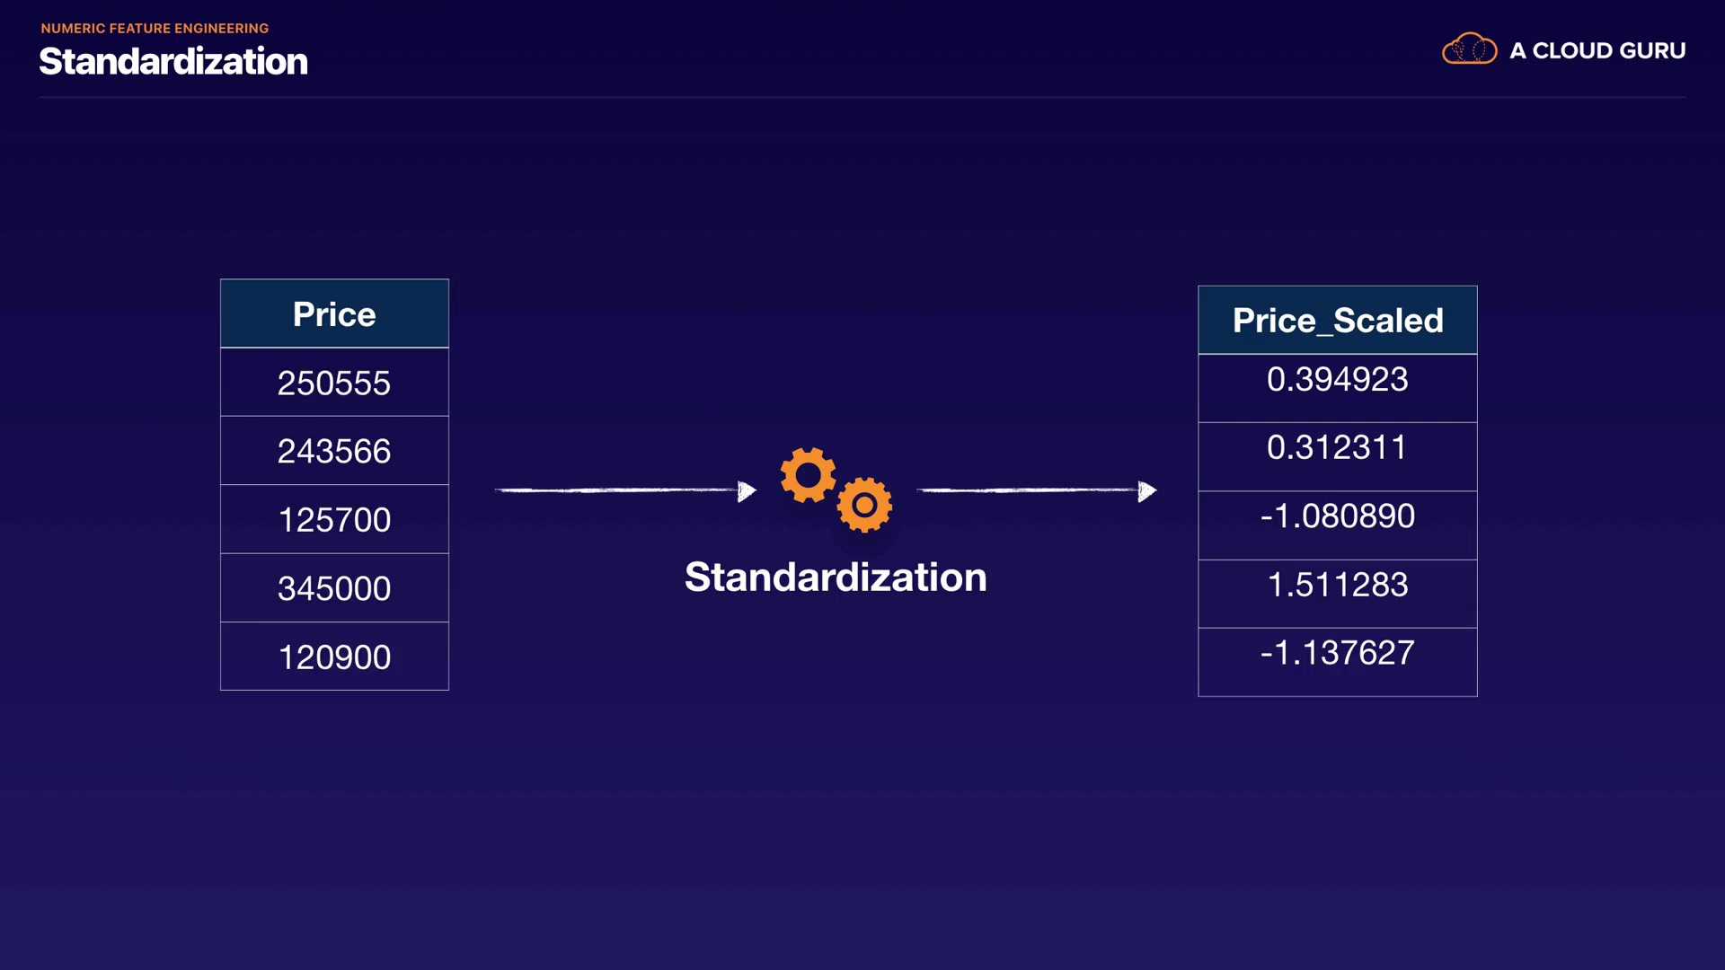Select the 243566 price cell

click(334, 451)
